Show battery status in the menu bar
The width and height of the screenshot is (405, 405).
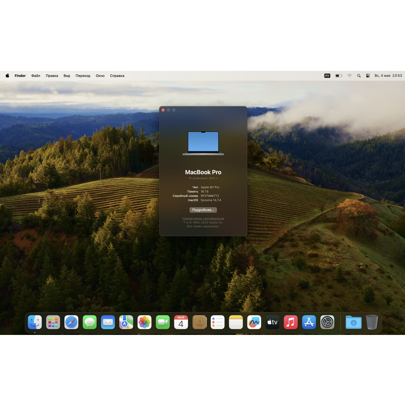339,76
